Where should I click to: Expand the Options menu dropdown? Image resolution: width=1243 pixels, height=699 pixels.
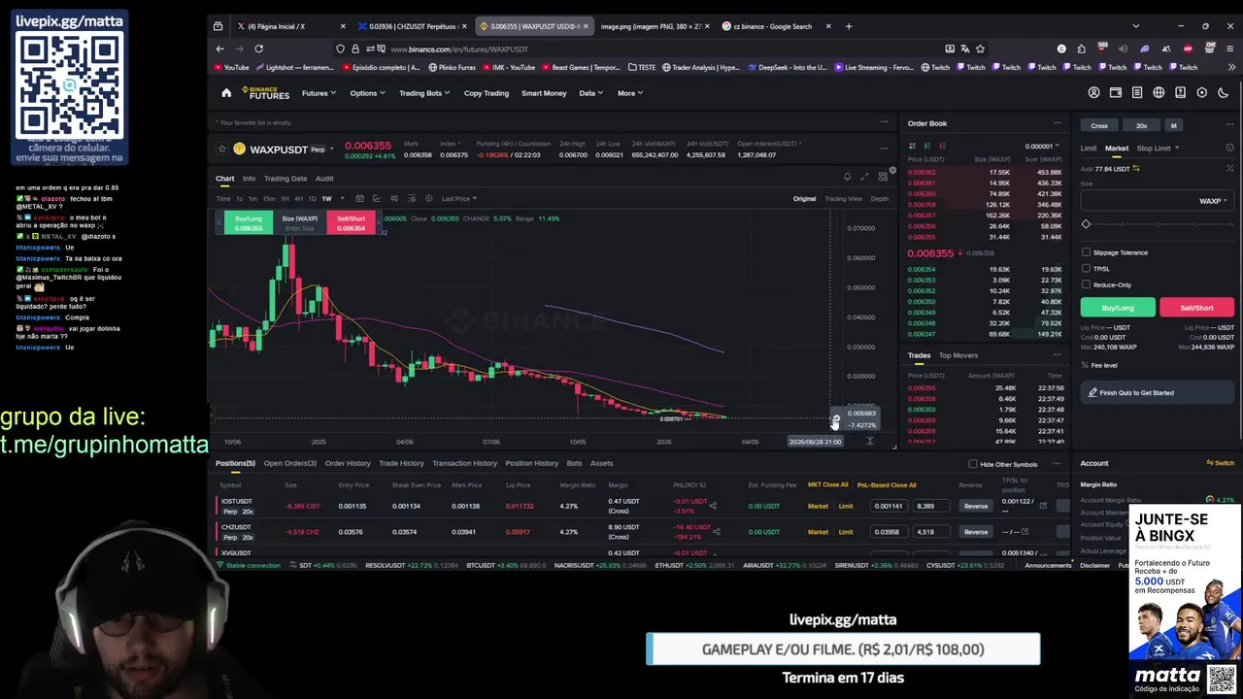367,93
